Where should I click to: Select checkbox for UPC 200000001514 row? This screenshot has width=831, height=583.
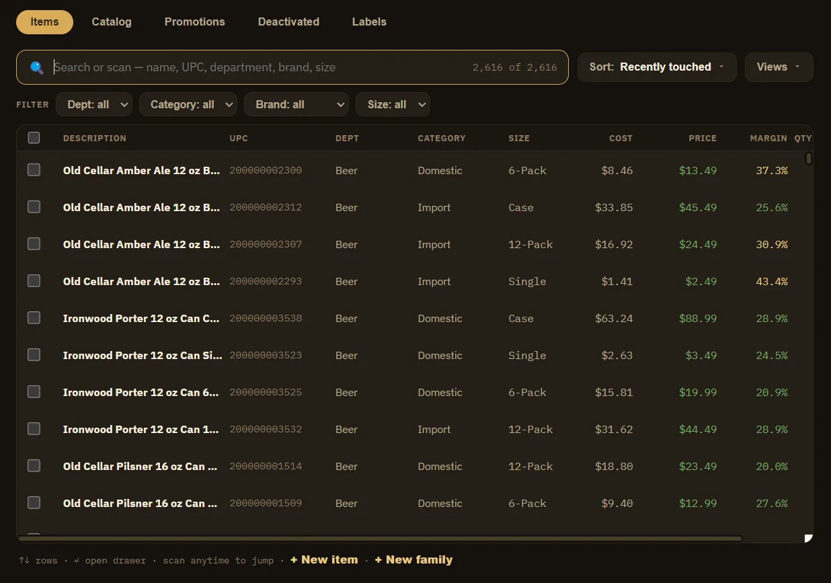pyautogui.click(x=34, y=466)
